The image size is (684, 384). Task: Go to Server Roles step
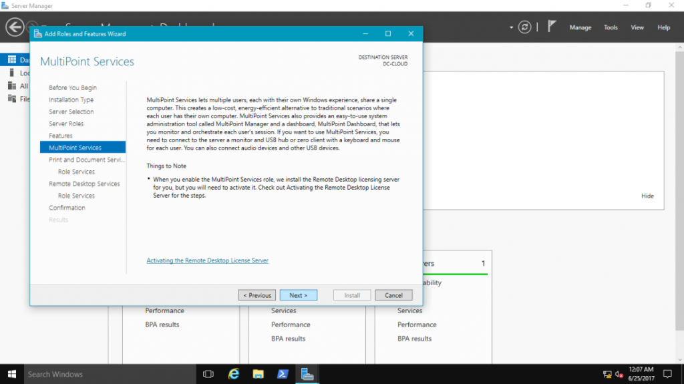click(x=66, y=124)
